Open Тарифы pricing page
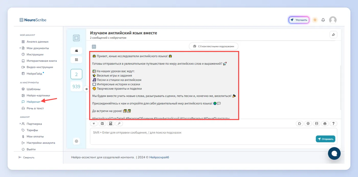 pos(32,130)
